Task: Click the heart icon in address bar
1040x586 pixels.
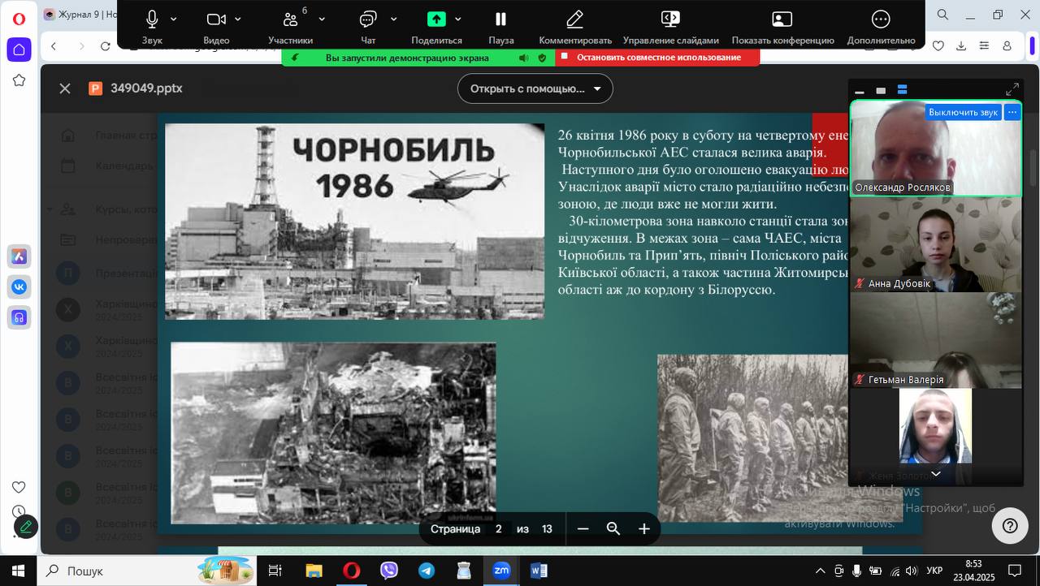Action: point(938,46)
